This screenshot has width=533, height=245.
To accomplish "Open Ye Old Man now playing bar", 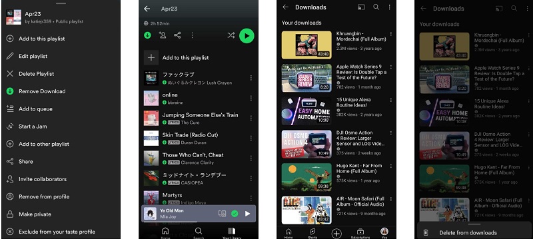I will coord(199,214).
